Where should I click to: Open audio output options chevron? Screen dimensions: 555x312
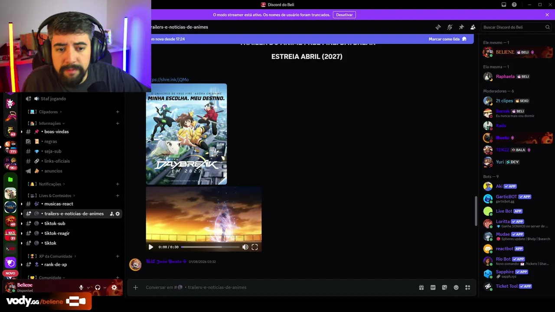pyautogui.click(x=105, y=287)
